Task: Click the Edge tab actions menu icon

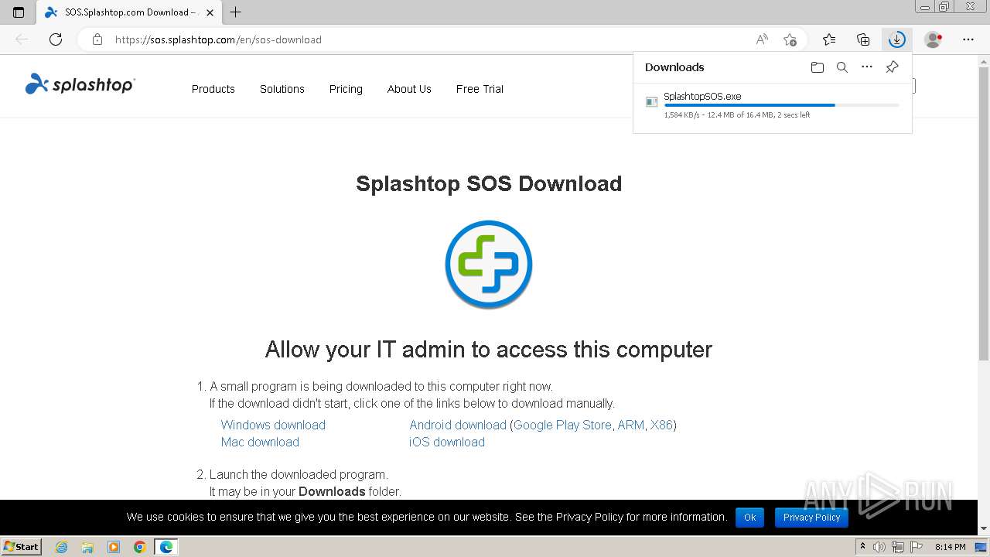Action: tap(19, 12)
